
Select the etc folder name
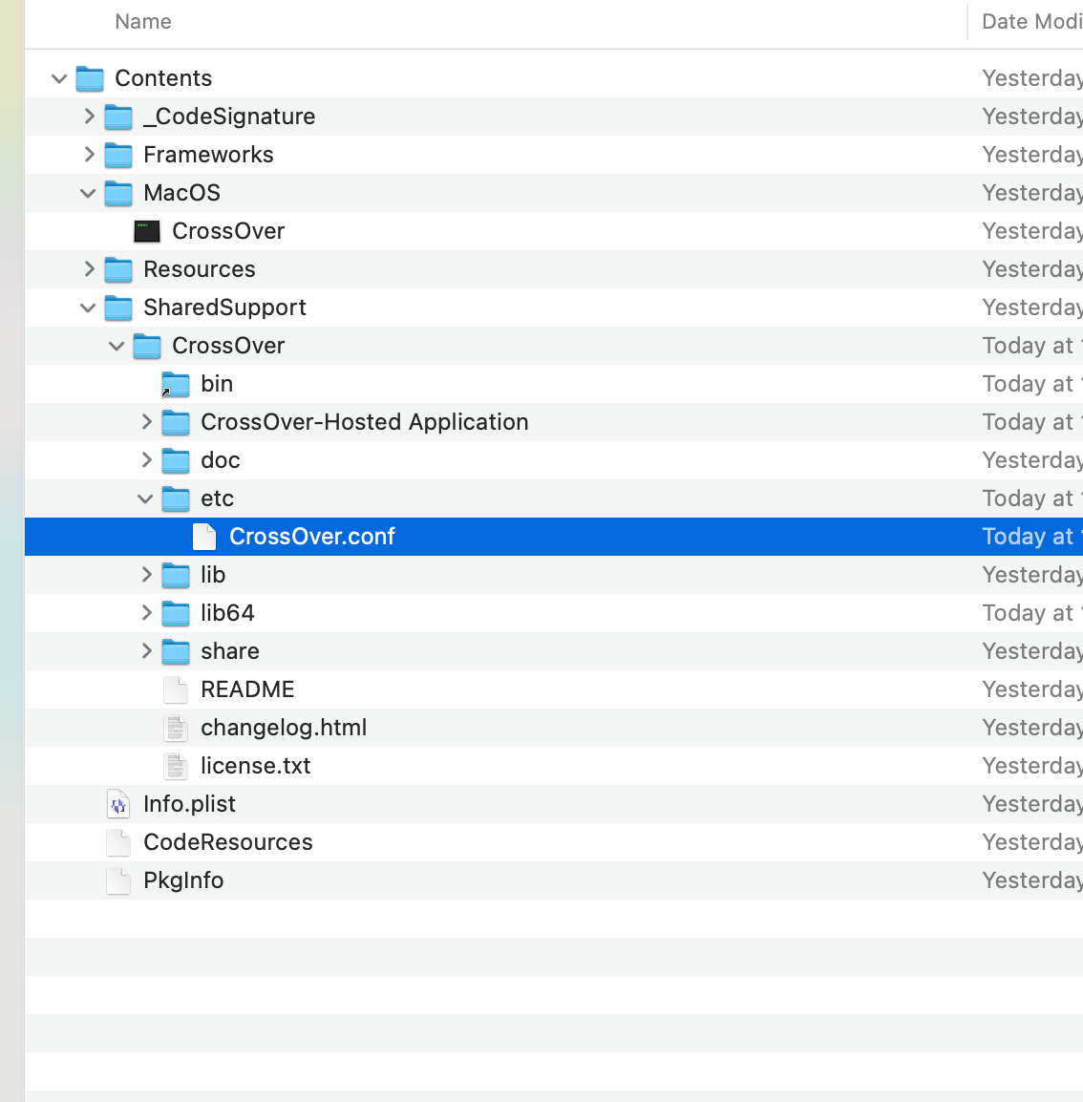pyautogui.click(x=217, y=498)
